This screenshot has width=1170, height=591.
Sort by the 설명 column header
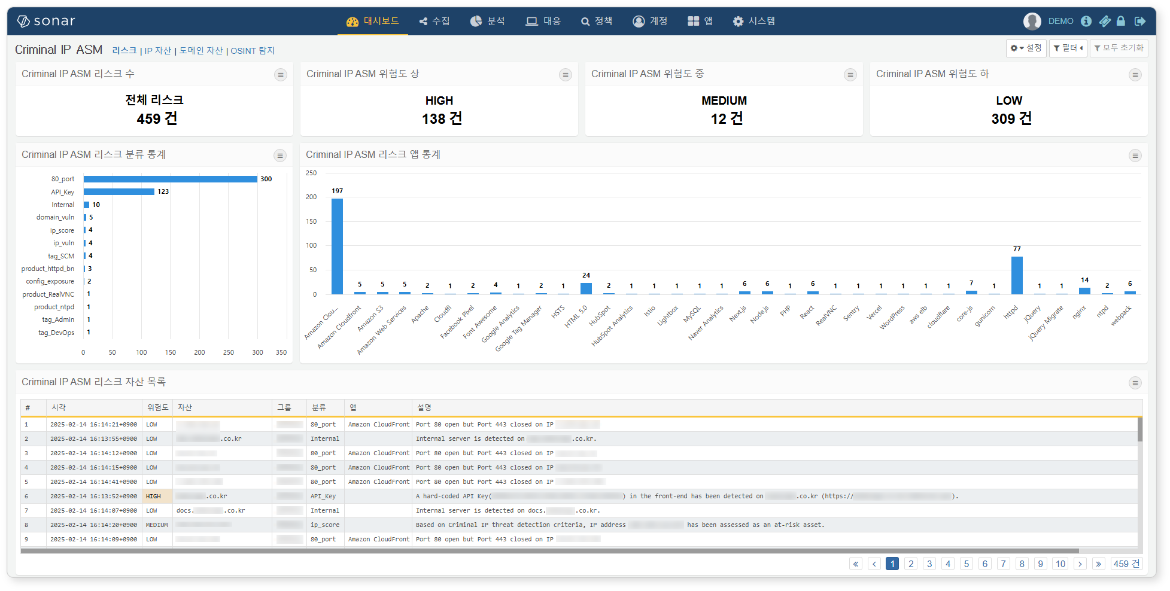(777, 407)
